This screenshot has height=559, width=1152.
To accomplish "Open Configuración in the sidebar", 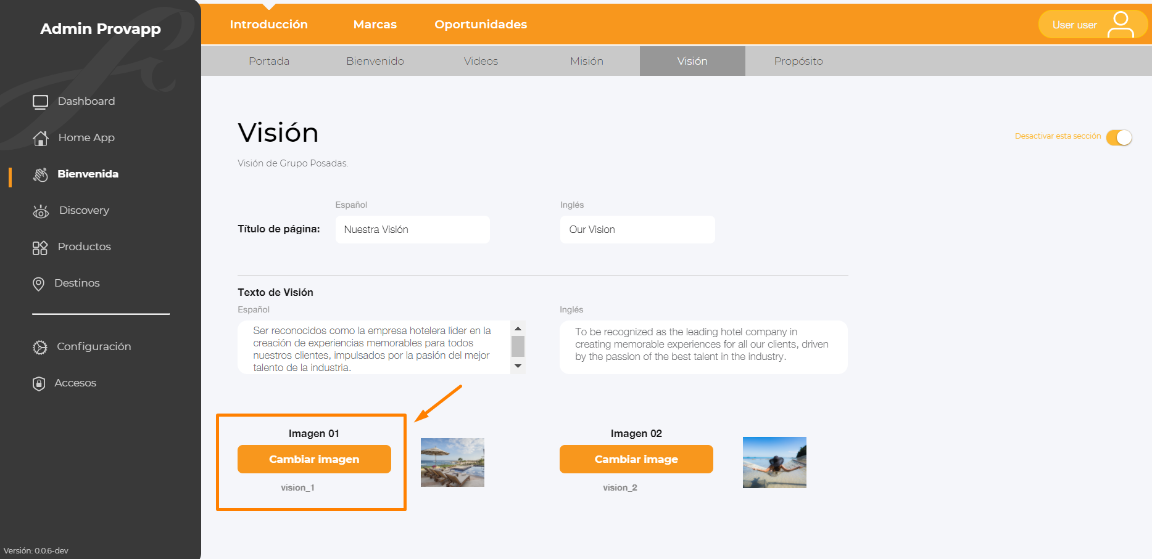I will pyautogui.click(x=94, y=346).
